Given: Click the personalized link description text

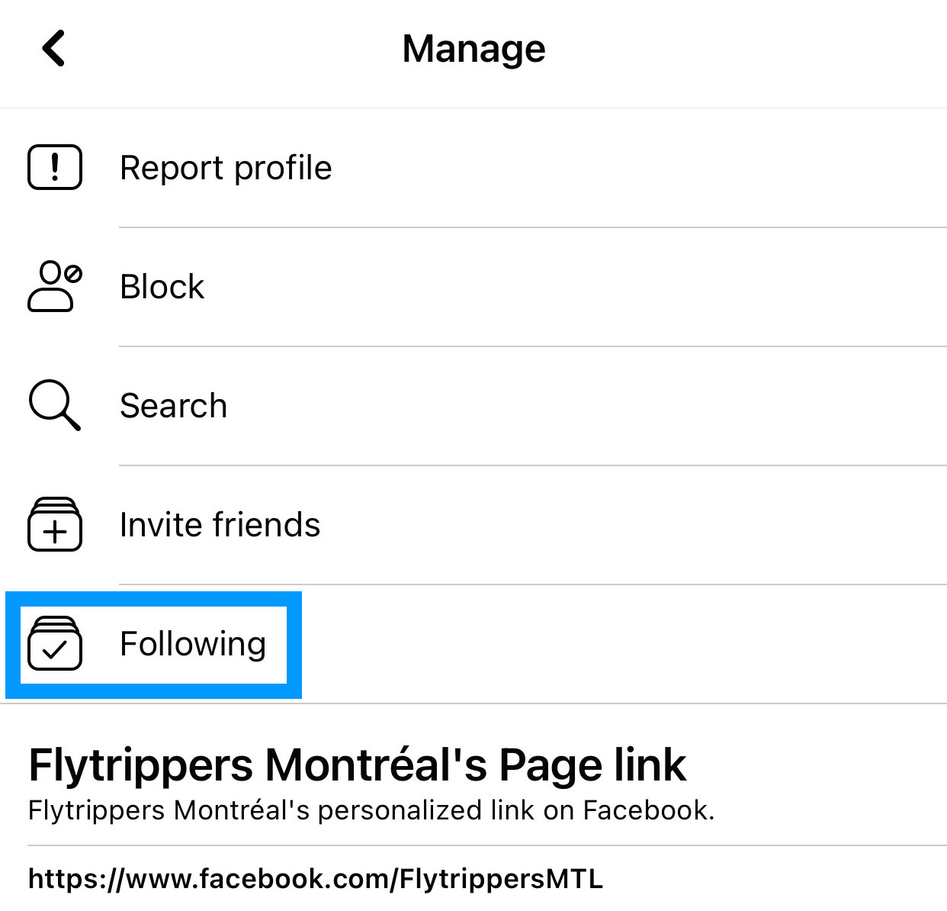Looking at the screenshot, I should click(x=371, y=810).
